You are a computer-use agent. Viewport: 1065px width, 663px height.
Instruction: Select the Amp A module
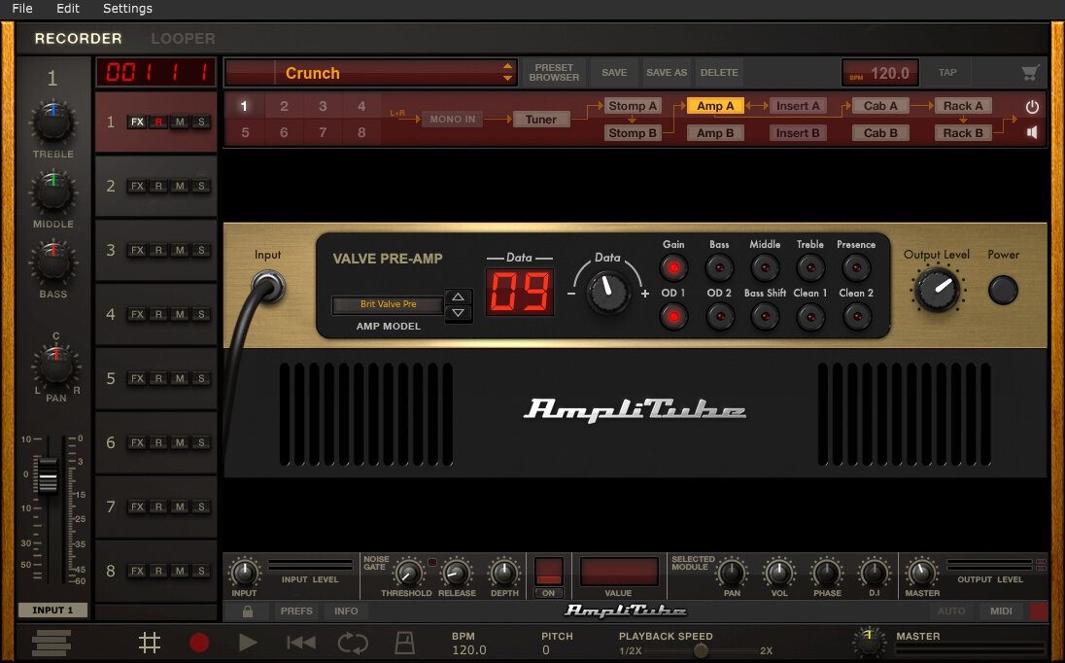coord(715,106)
